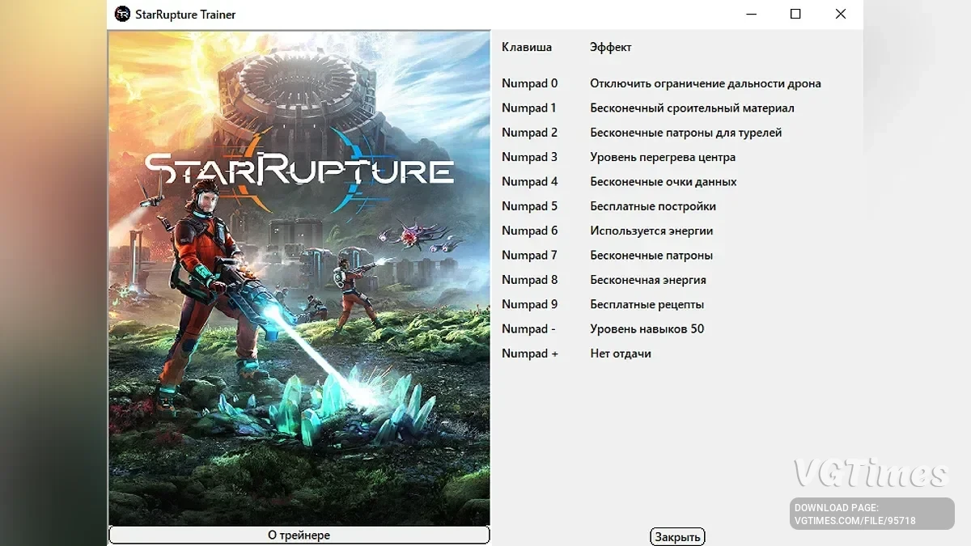Click 'Уровень перегрева центра' effect
The height and width of the screenshot is (546, 971).
coord(663,157)
